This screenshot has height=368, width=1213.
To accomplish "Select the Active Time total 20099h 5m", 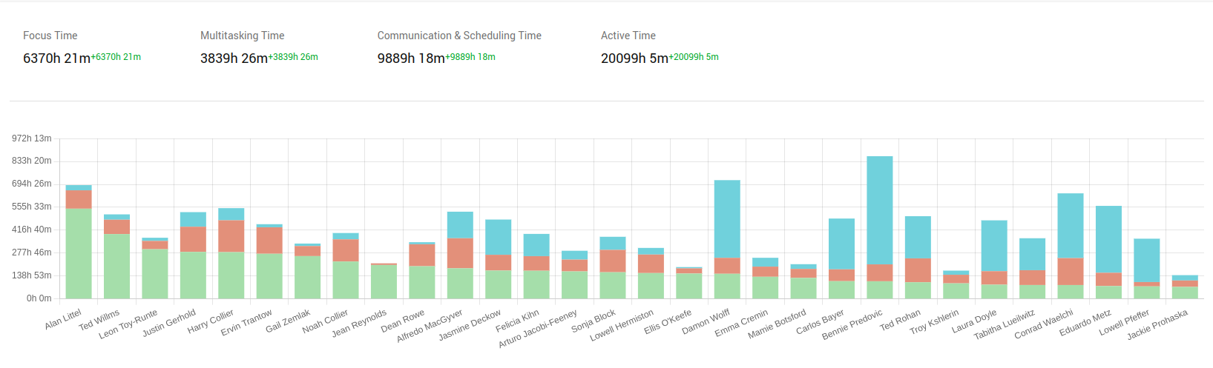I will 634,58.
